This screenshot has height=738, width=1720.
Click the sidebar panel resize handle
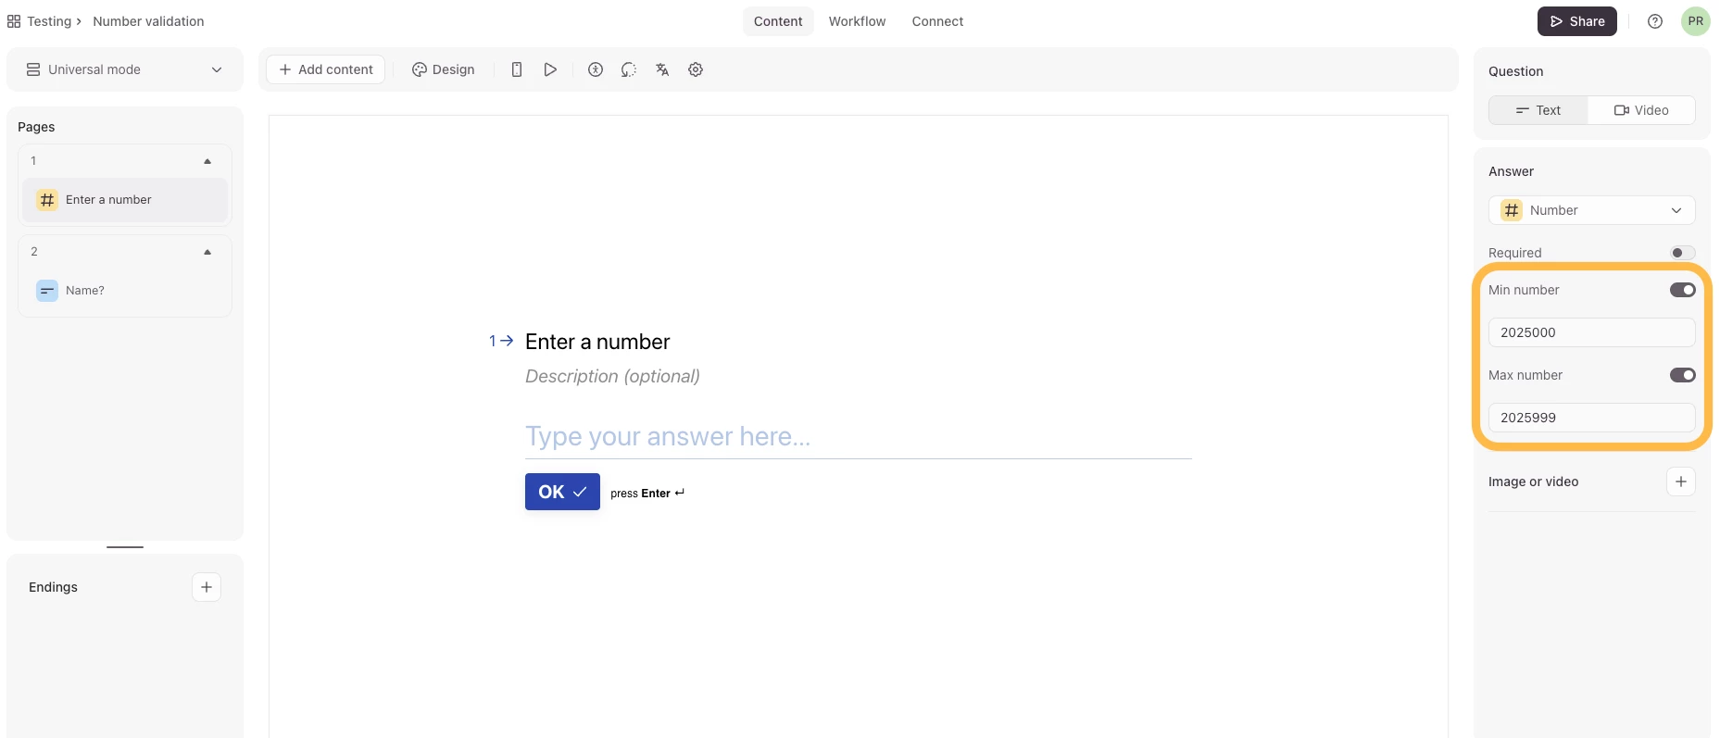pyautogui.click(x=125, y=547)
